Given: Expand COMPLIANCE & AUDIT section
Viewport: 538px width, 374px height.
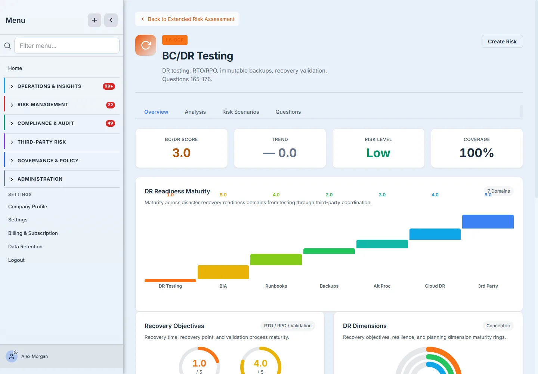Looking at the screenshot, I should (62, 123).
